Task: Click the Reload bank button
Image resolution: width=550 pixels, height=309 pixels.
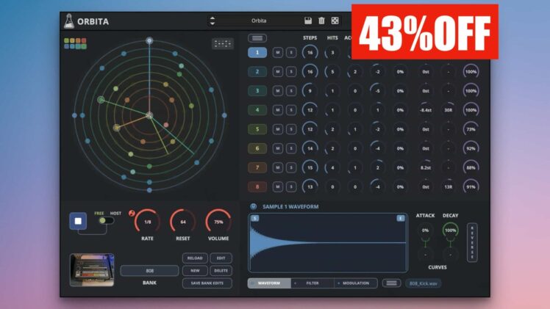Action: 195,258
